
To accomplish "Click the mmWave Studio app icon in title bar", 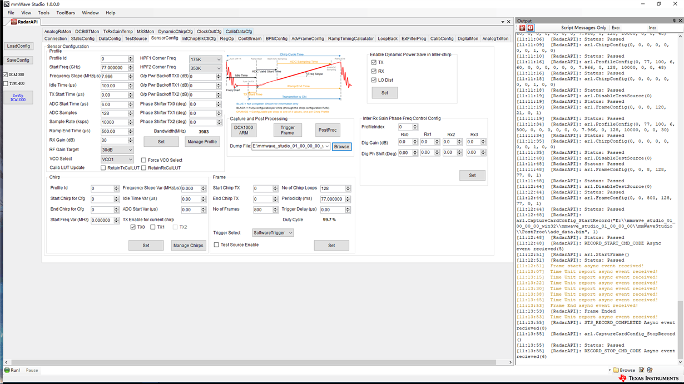I will [6, 4].
